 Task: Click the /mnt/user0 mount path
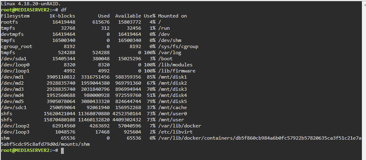pos(173,114)
